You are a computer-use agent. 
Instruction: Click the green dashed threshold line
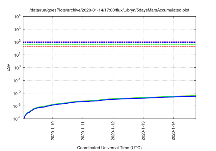pyautogui.click(x=109, y=45)
